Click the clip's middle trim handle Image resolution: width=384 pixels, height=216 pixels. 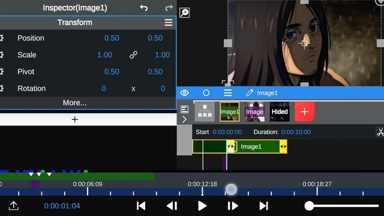coord(231,146)
